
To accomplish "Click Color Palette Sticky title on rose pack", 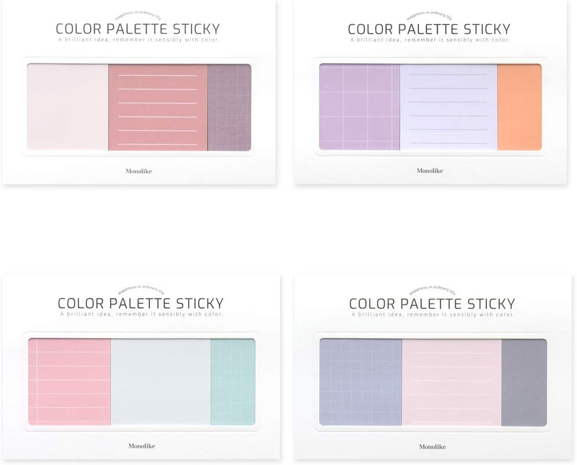I will pos(138,29).
